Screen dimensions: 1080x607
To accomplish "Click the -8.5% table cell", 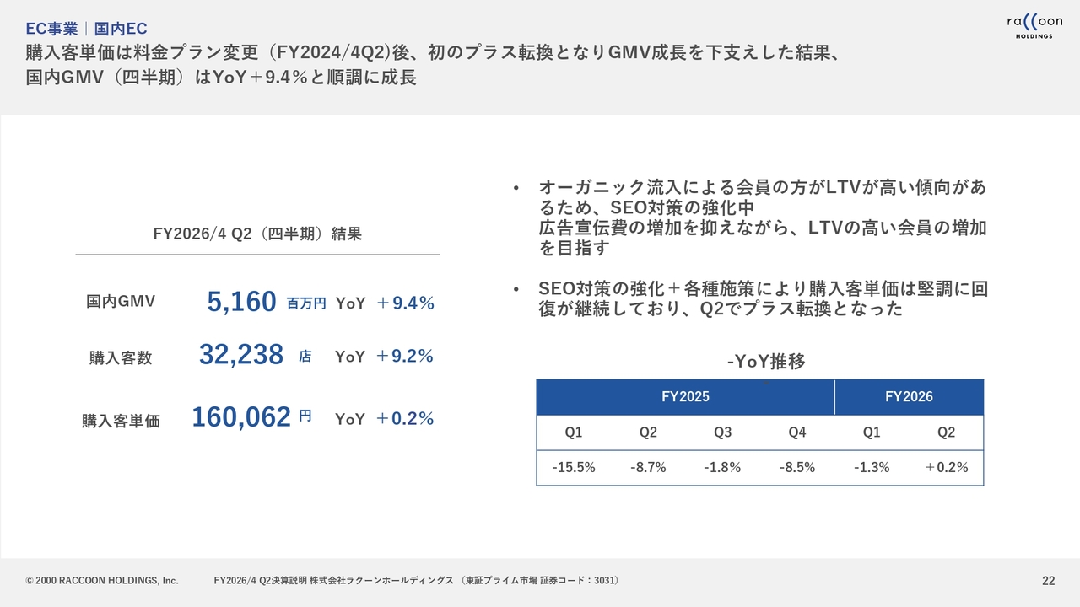I will pos(796,467).
